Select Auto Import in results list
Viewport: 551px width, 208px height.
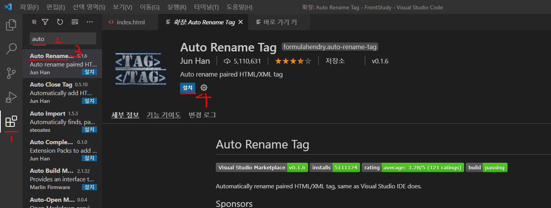[x=62, y=121]
